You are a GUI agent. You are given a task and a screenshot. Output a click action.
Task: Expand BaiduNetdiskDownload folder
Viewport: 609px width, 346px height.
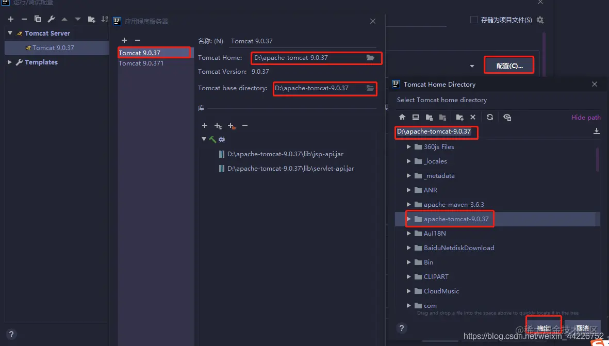pyautogui.click(x=408, y=248)
